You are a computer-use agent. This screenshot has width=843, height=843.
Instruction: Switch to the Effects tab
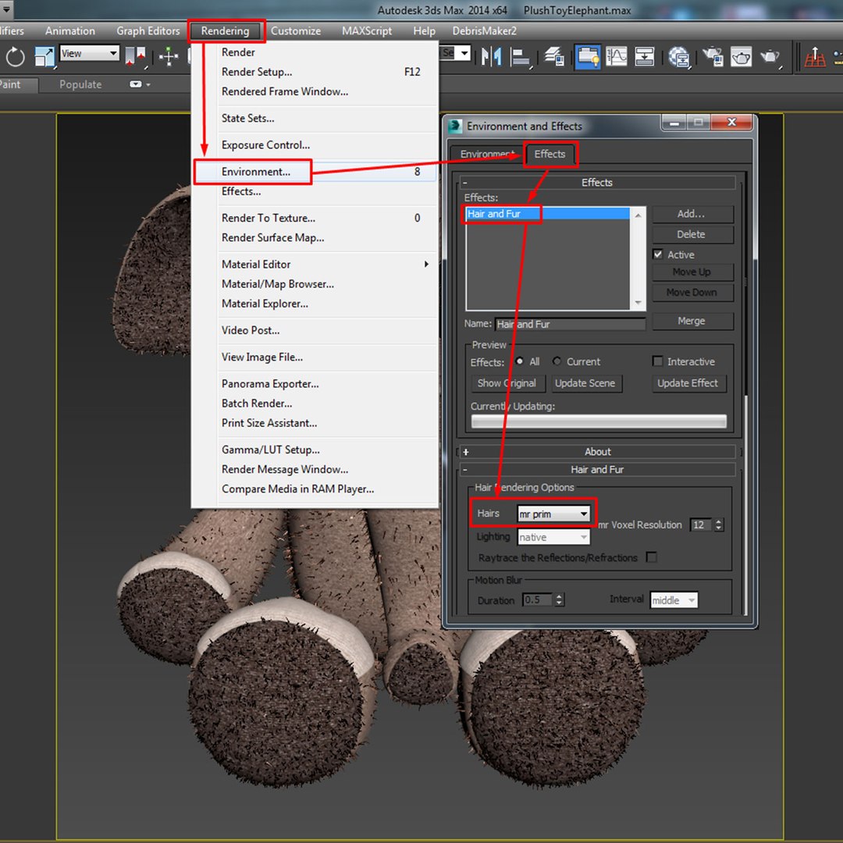550,154
